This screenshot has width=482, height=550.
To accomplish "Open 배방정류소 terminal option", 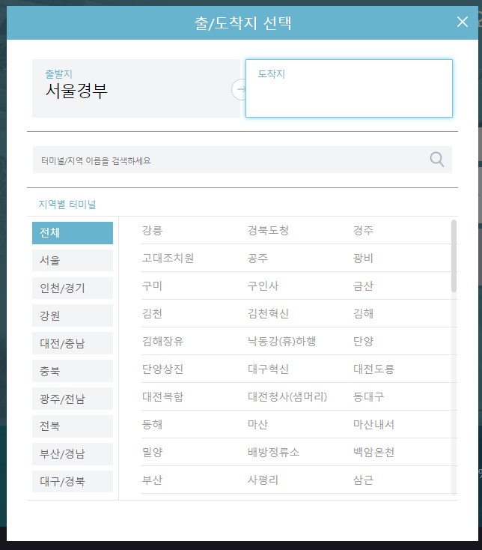I will click(x=274, y=452).
